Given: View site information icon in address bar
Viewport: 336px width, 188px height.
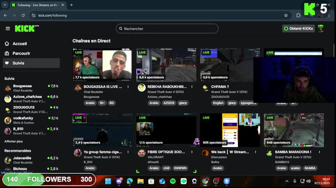Looking at the screenshot, I should (x=33, y=15).
